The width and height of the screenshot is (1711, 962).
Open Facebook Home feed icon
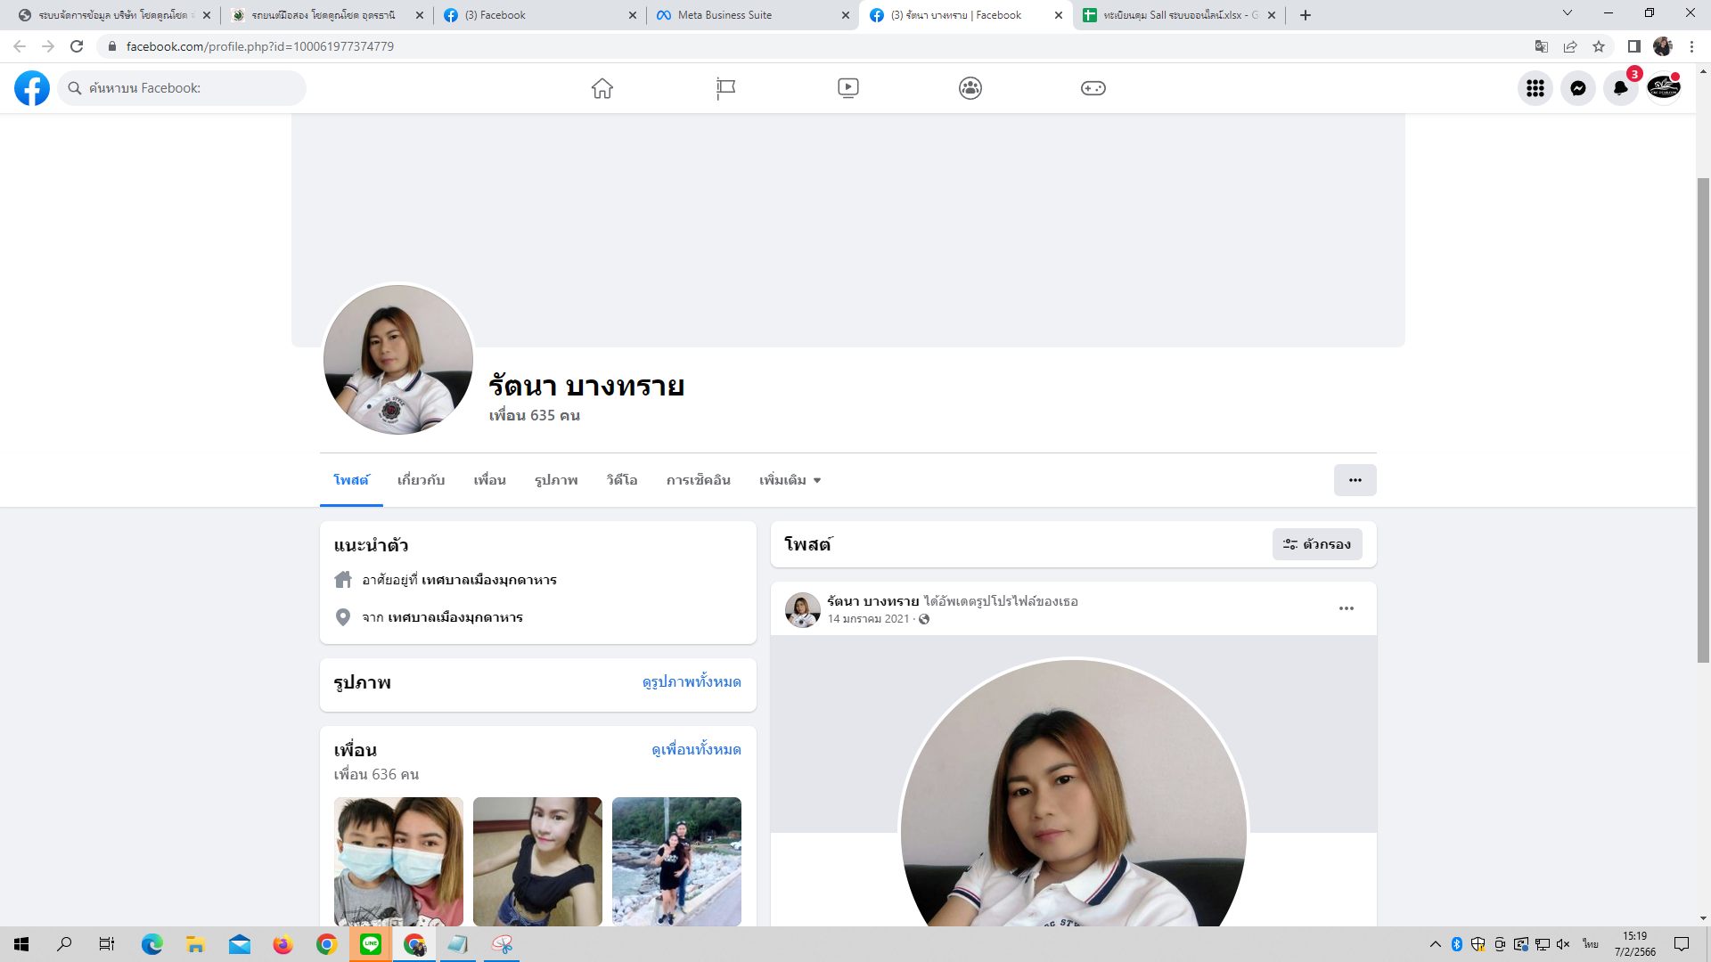click(x=602, y=88)
